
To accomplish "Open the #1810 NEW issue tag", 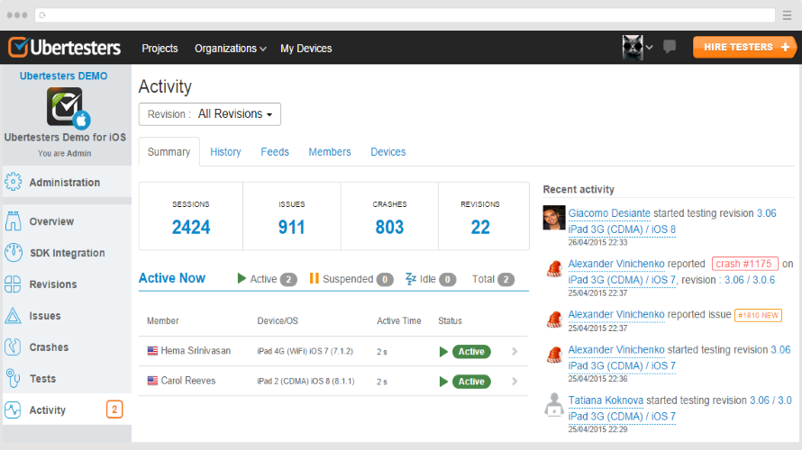I will 758,315.
